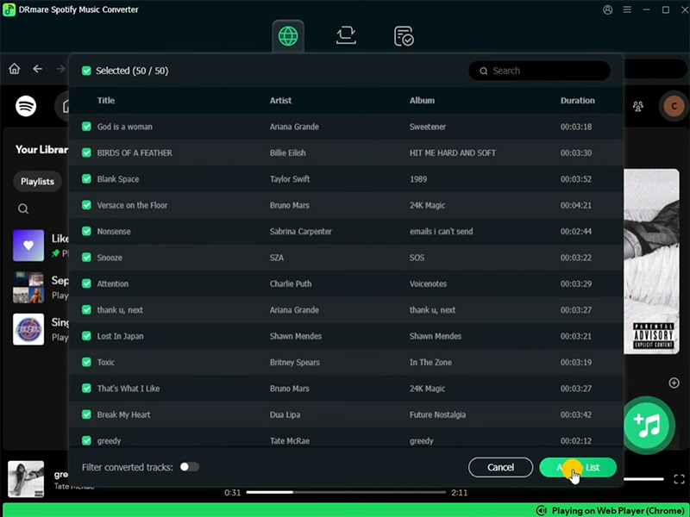
Task: Go to the home page icon
Action: point(15,69)
